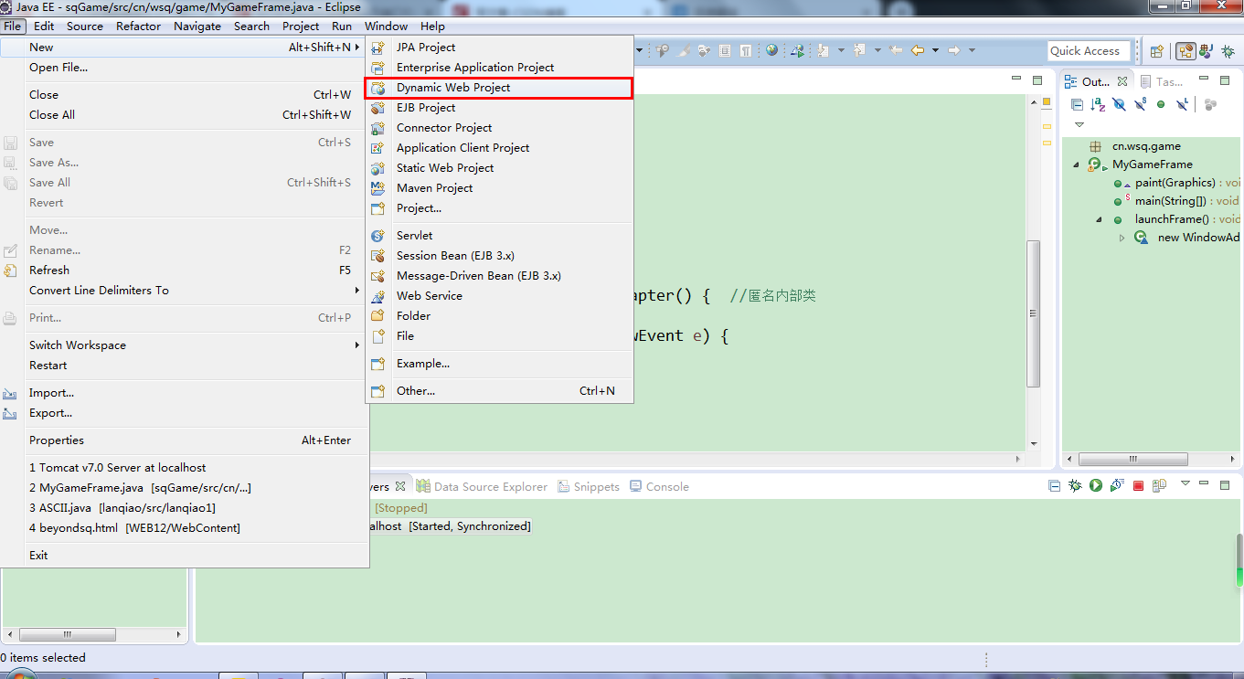The image size is (1244, 679).
Task: Open forward navigation history dropdown arrow
Action: [x=972, y=50]
